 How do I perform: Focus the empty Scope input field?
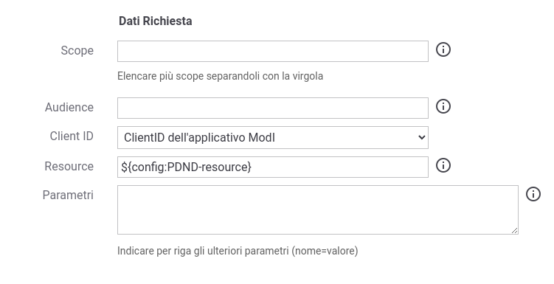(x=273, y=51)
